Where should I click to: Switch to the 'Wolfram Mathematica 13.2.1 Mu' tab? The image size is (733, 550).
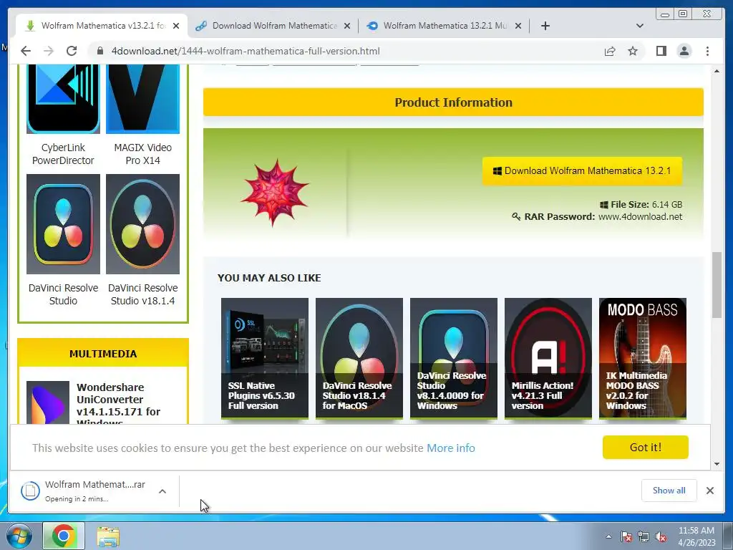[x=444, y=26]
